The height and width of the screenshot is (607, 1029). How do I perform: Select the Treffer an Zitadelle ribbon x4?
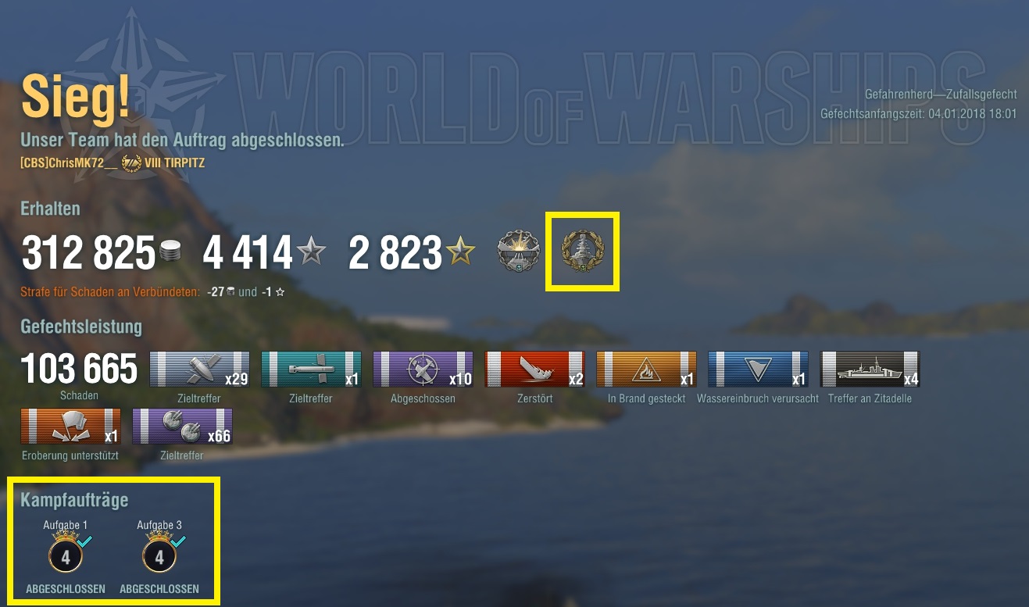[x=870, y=370]
